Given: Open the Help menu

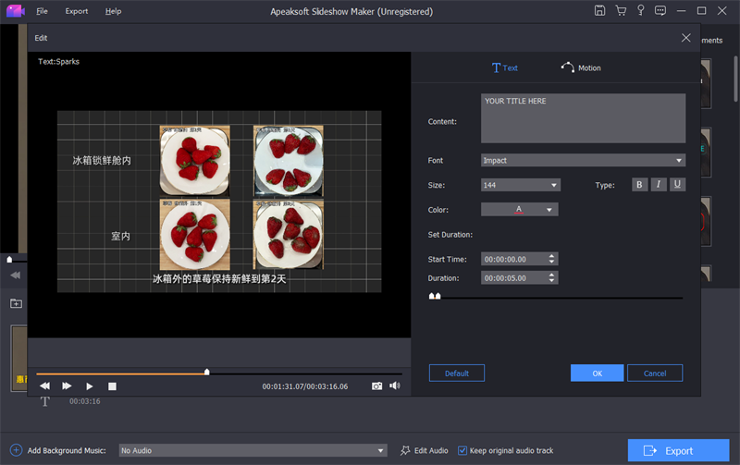Looking at the screenshot, I should [113, 11].
